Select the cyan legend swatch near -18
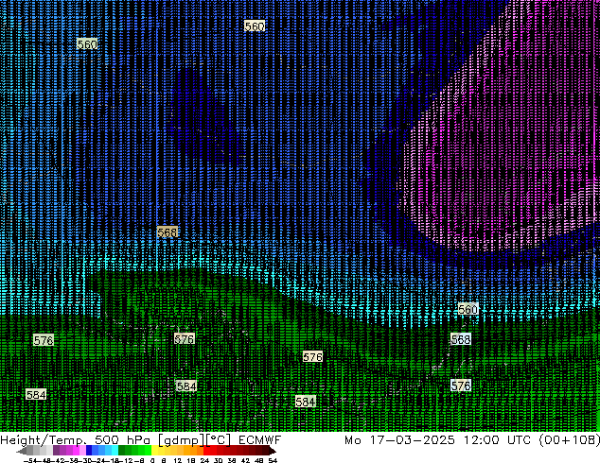Viewport: 600px width, 463px height. [x=115, y=451]
